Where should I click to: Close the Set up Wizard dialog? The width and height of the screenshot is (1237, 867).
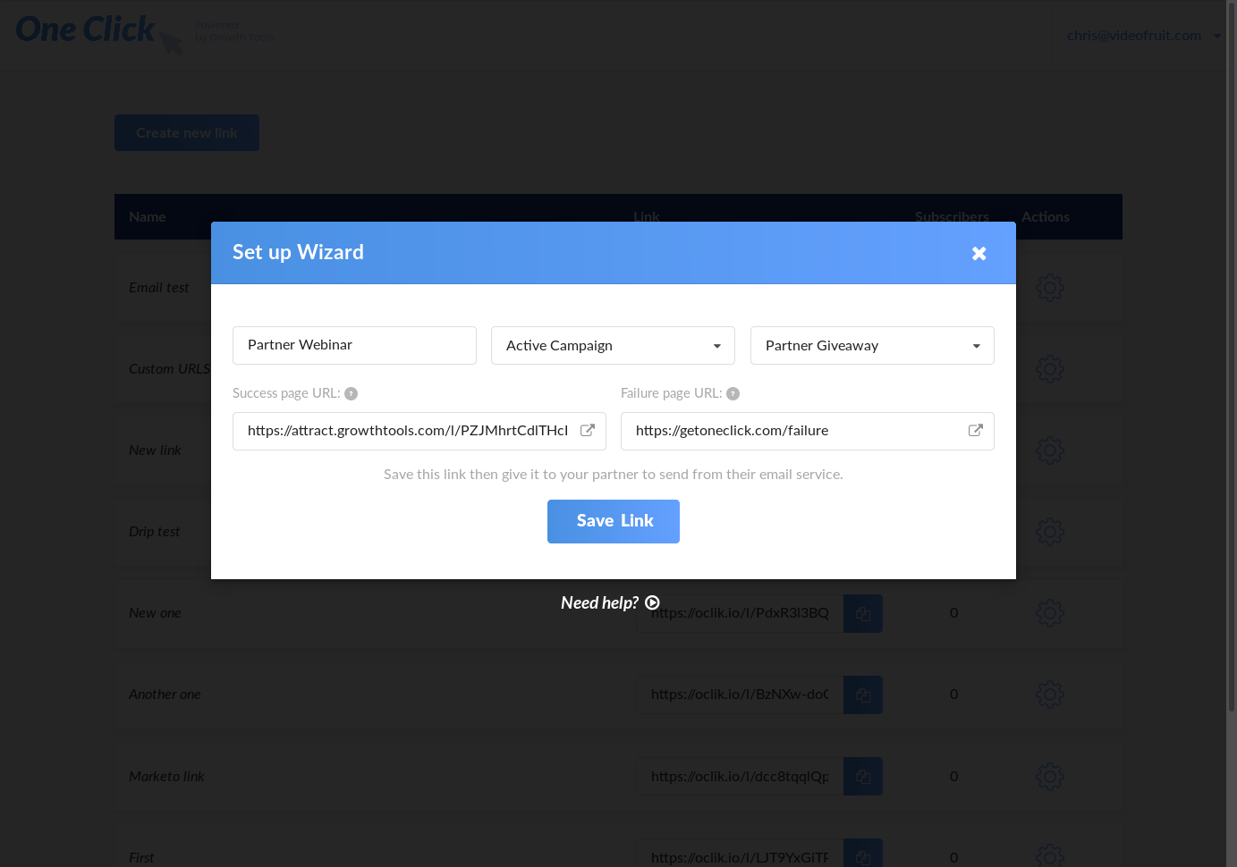point(979,254)
